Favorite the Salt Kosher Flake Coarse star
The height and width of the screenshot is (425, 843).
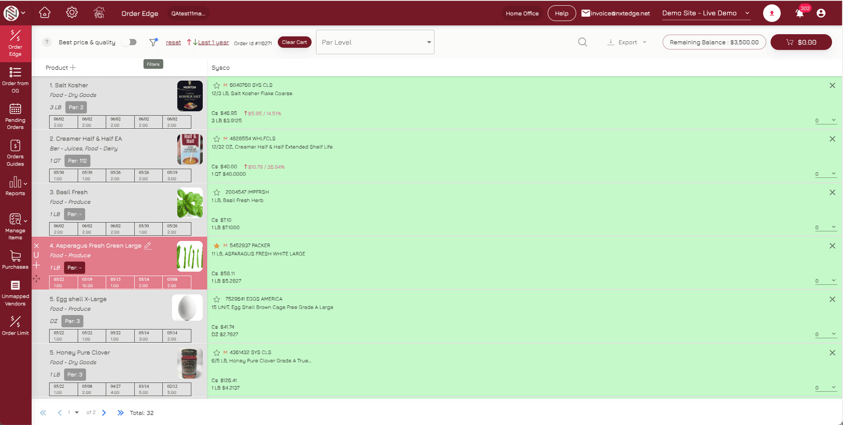[x=216, y=85]
